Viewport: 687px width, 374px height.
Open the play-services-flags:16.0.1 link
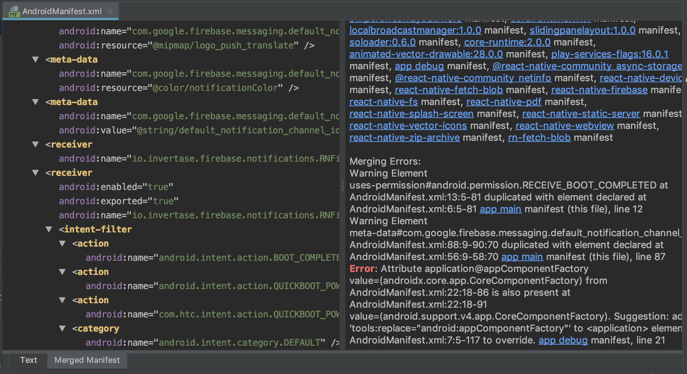(x=610, y=54)
